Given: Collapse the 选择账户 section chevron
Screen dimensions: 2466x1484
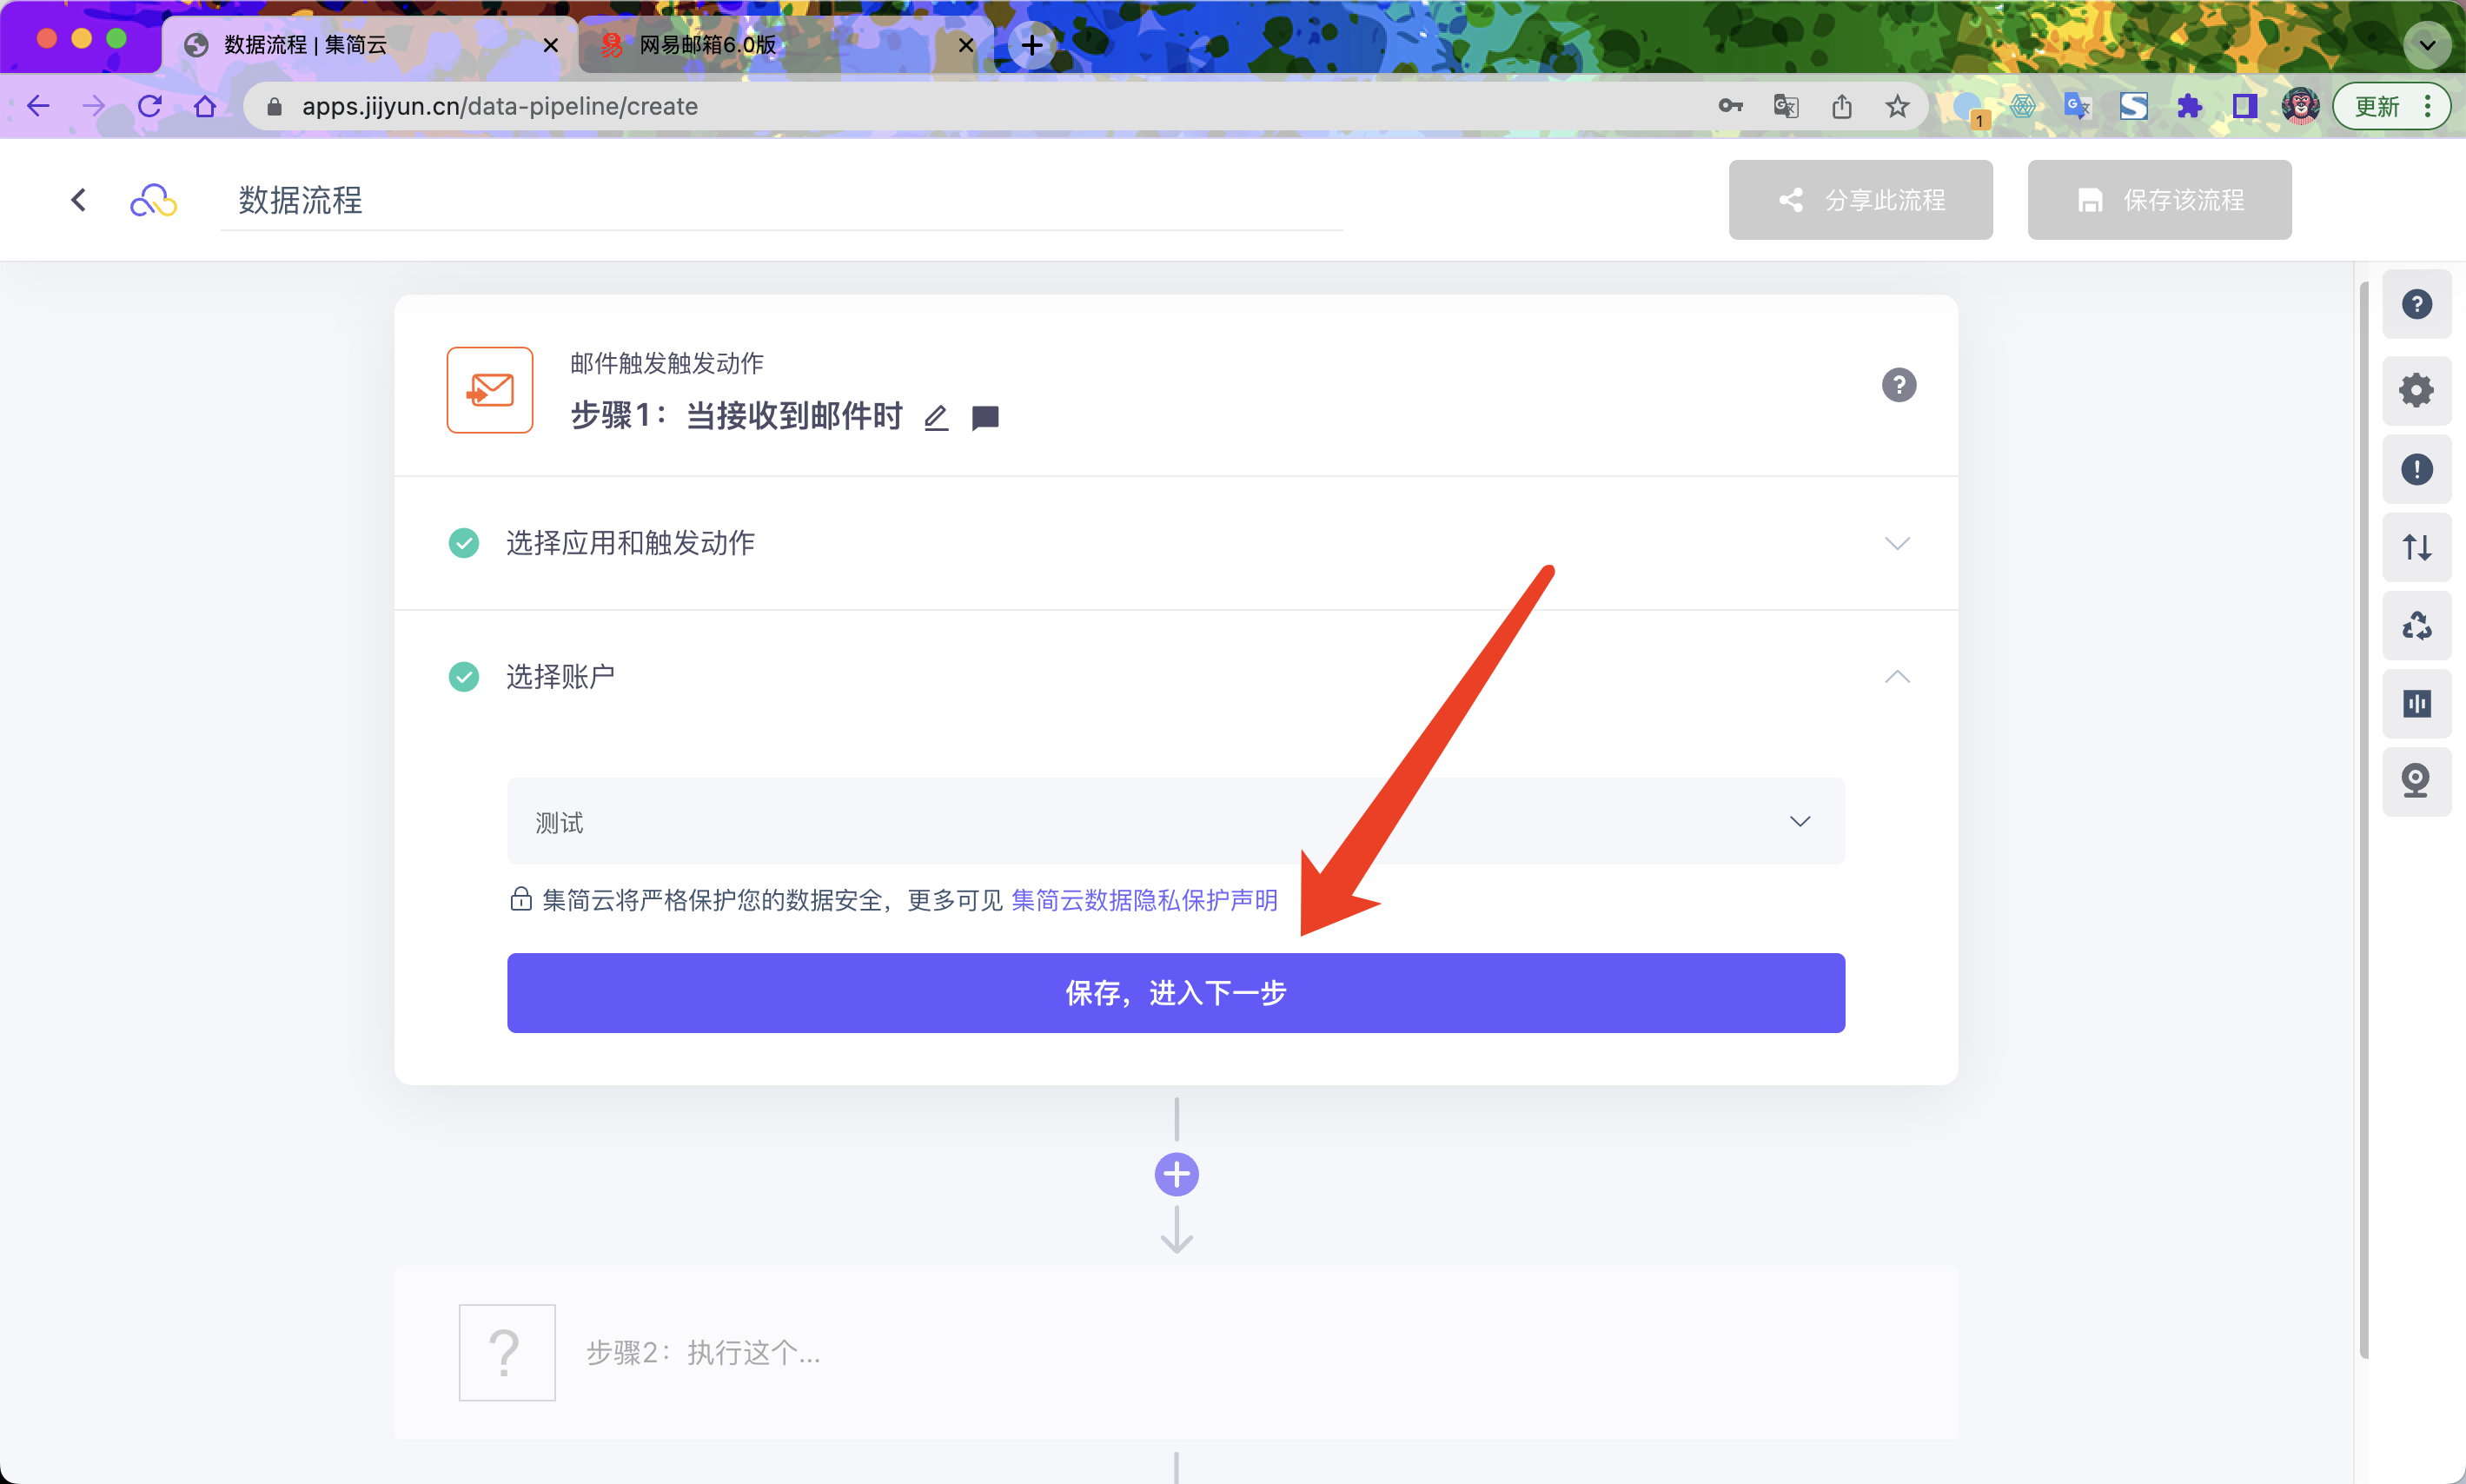Looking at the screenshot, I should tap(1896, 677).
